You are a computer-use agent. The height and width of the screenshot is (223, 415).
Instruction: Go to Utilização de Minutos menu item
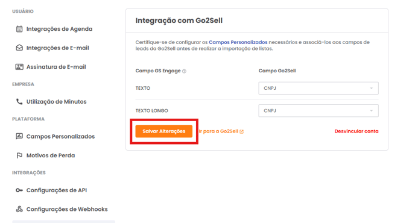coord(56,102)
